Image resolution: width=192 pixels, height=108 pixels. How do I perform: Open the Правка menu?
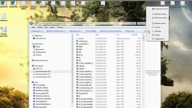coord(40,27)
